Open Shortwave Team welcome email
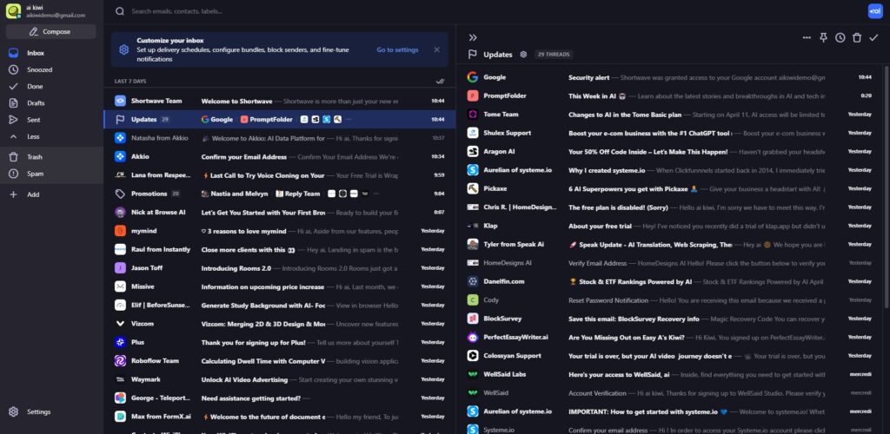The image size is (890, 434). coord(279,101)
